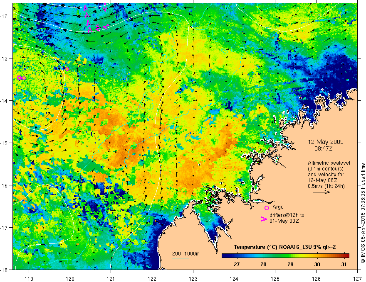Image resolution: width=366 pixels, height=282 pixels.
Task: Click the 0.5m/s velocity scale arrow
Action: pyautogui.click(x=321, y=192)
